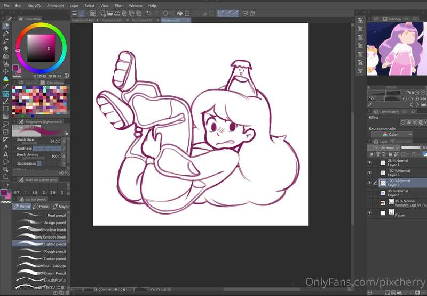Click the layer opacity slider
The width and height of the screenshot is (427, 296).
coord(410,147)
